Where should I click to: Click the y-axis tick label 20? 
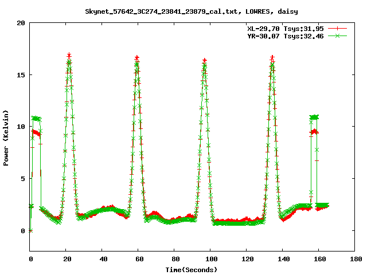[21, 23]
